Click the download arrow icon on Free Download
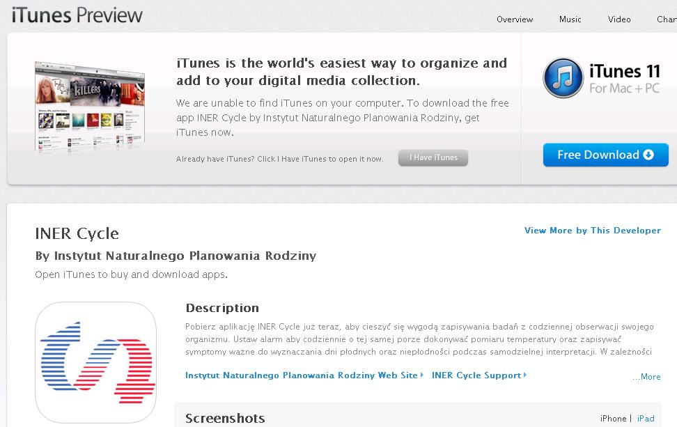The image size is (677, 427). click(x=648, y=155)
